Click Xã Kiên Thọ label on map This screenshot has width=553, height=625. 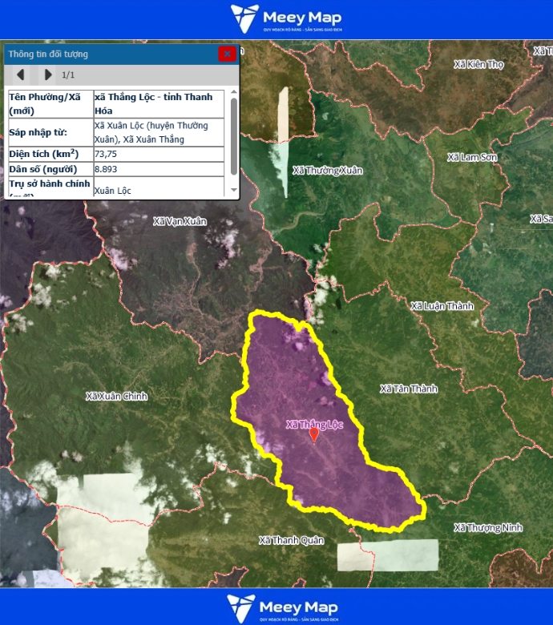click(478, 64)
